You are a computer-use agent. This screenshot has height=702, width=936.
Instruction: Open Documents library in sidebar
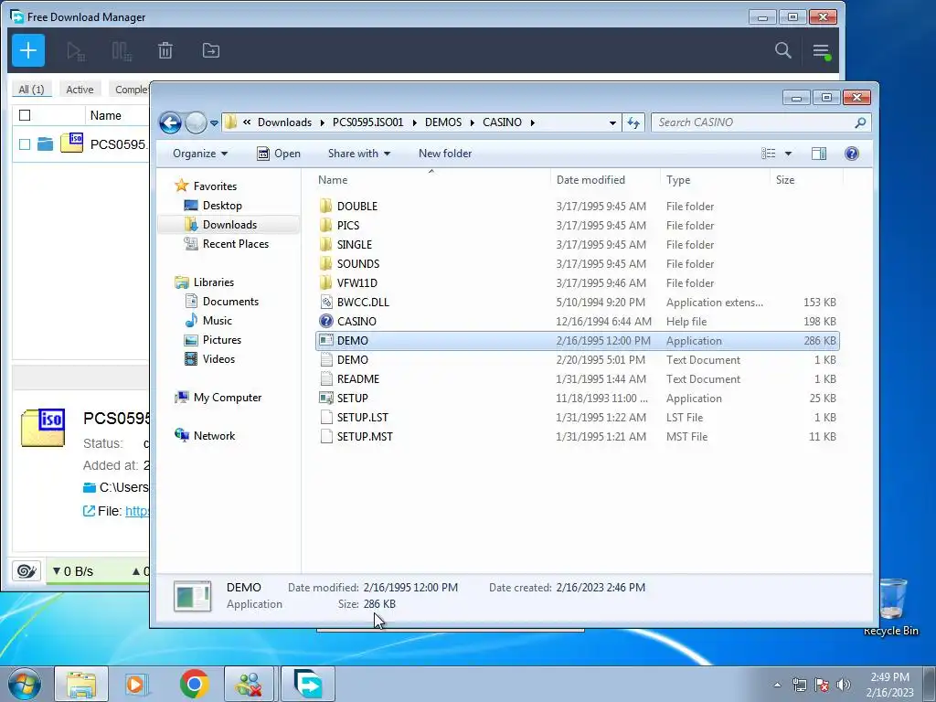click(230, 302)
